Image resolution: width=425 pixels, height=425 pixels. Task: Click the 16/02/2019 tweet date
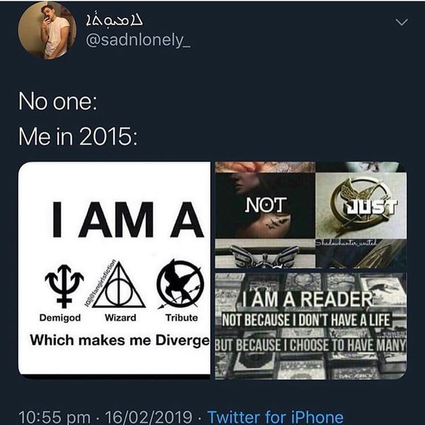(149, 416)
